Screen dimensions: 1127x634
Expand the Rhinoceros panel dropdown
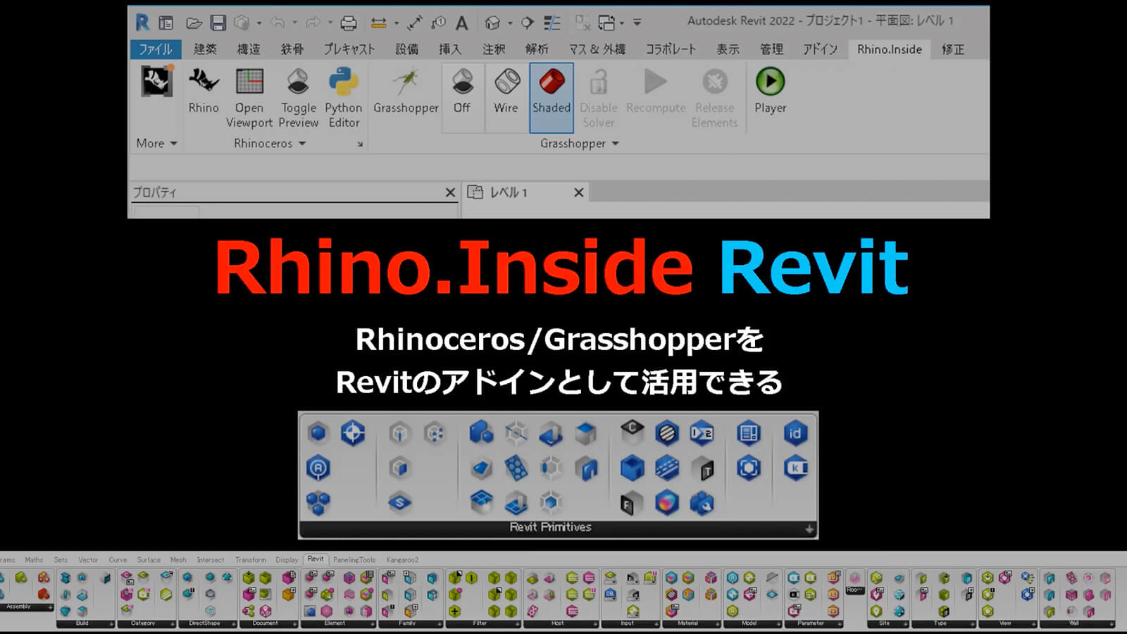[x=270, y=143]
